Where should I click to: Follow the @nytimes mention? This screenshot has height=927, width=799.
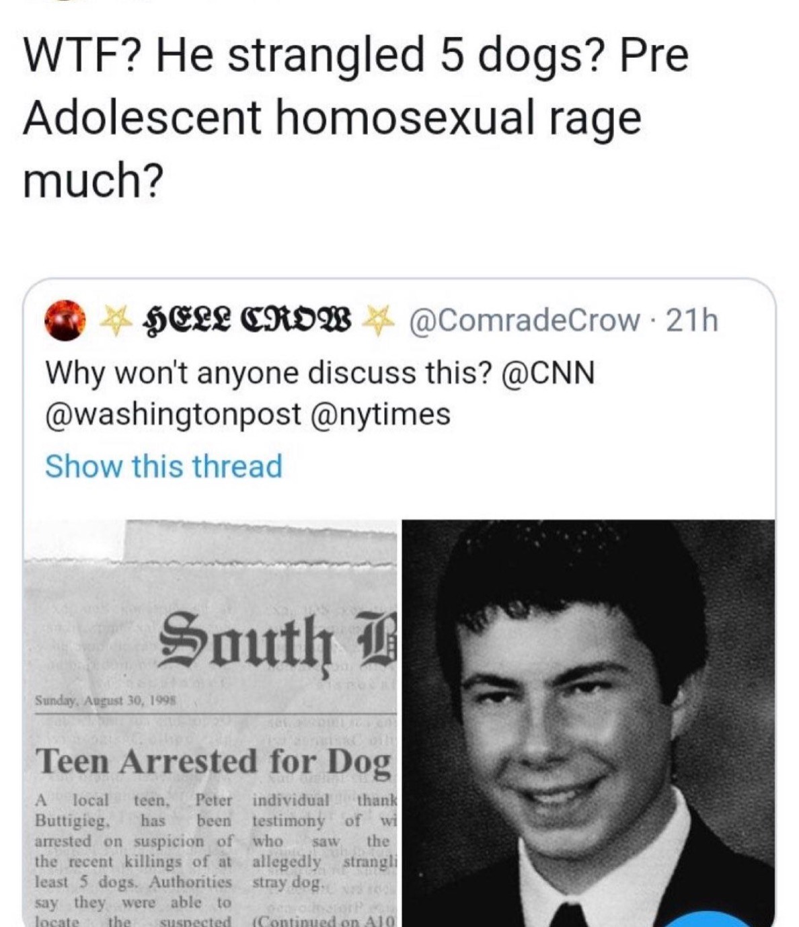coord(380,414)
